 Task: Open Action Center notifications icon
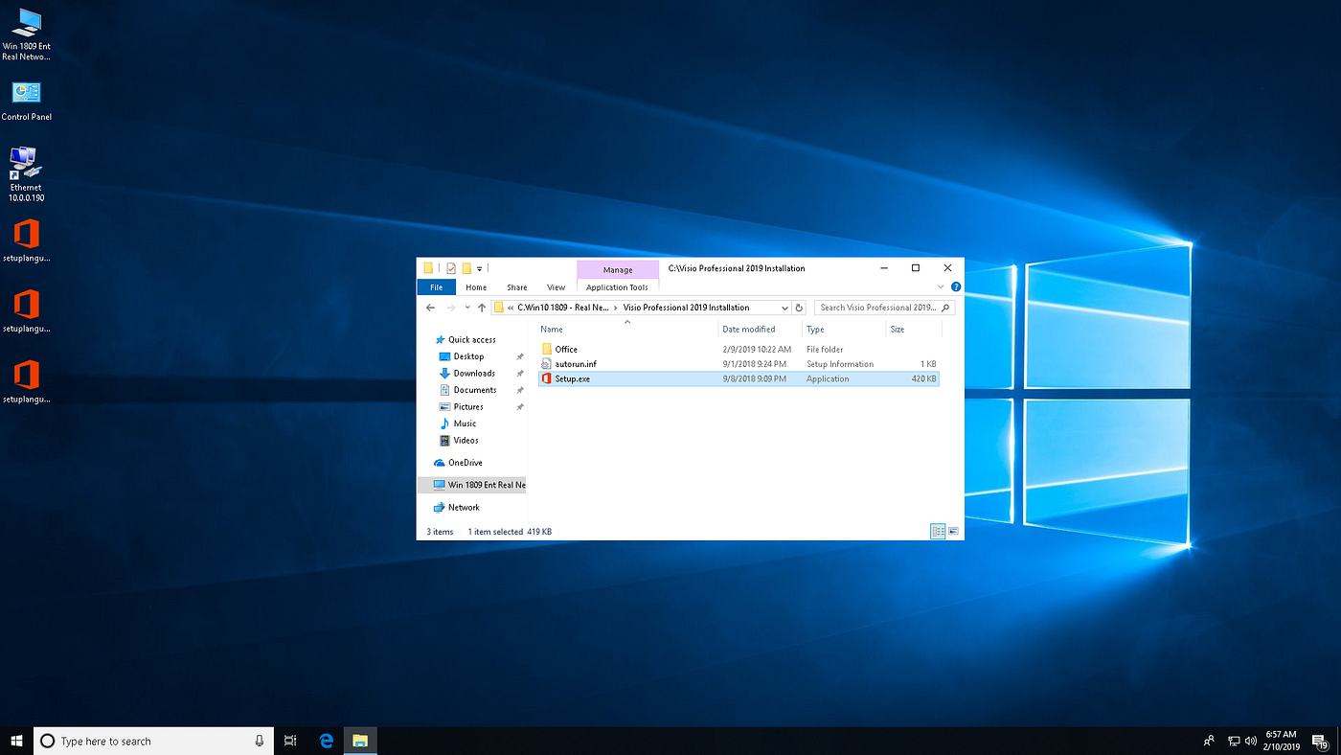click(1320, 741)
